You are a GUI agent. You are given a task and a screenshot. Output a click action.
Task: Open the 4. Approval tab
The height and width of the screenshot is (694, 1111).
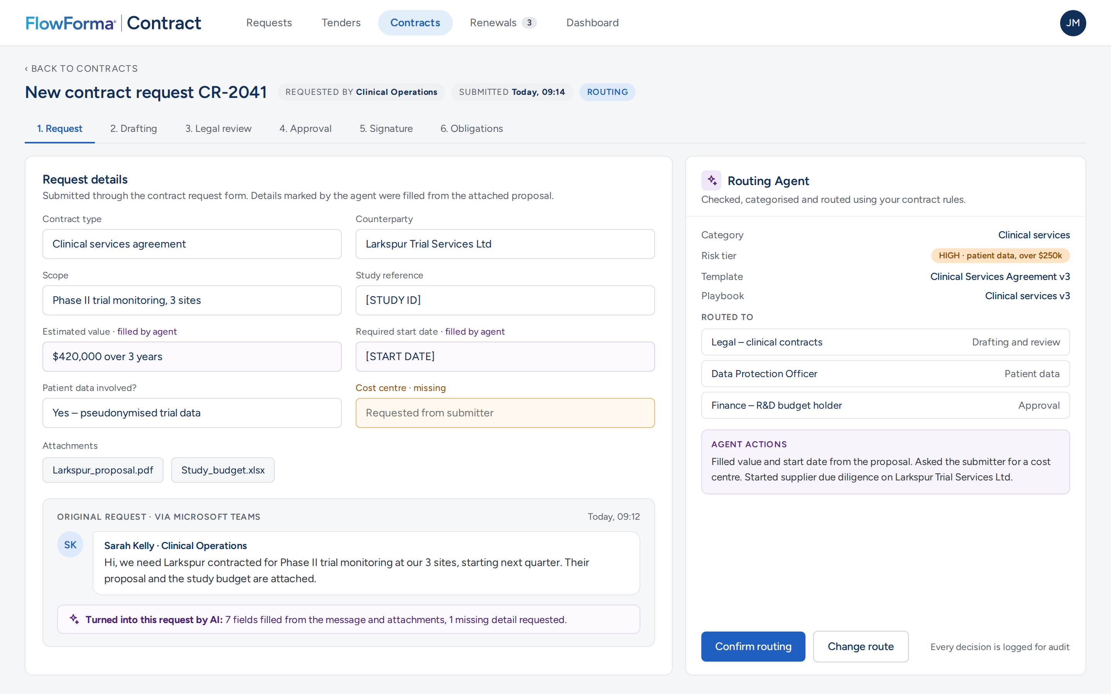(x=305, y=128)
